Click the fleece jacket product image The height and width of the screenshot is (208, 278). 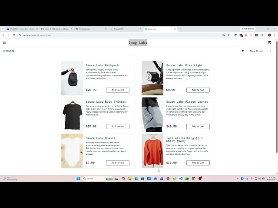click(152, 114)
